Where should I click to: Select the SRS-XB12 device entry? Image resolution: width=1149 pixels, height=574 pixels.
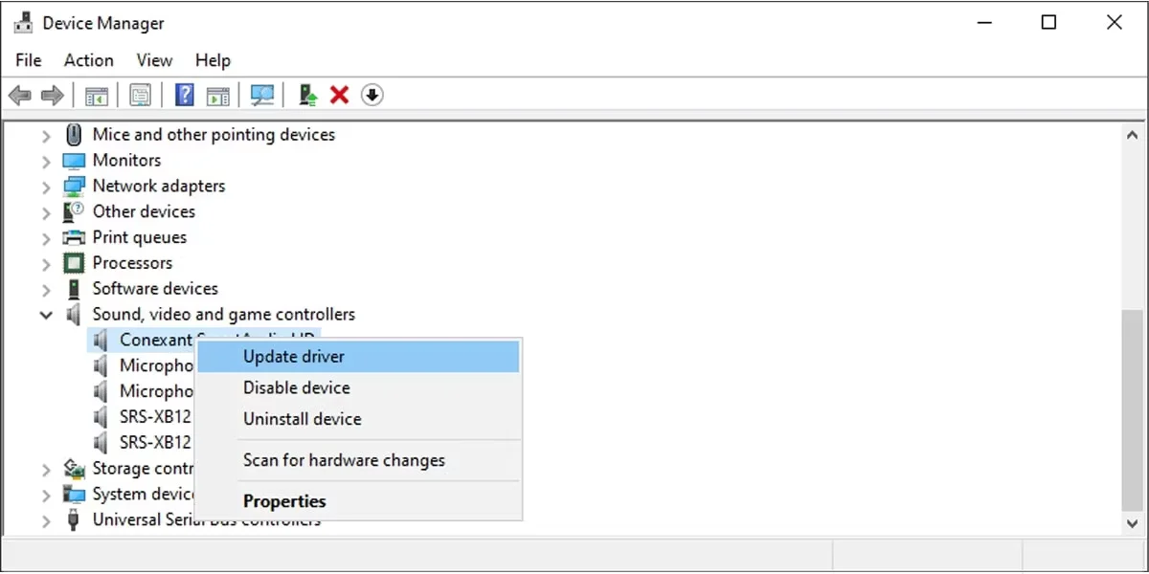(x=156, y=416)
